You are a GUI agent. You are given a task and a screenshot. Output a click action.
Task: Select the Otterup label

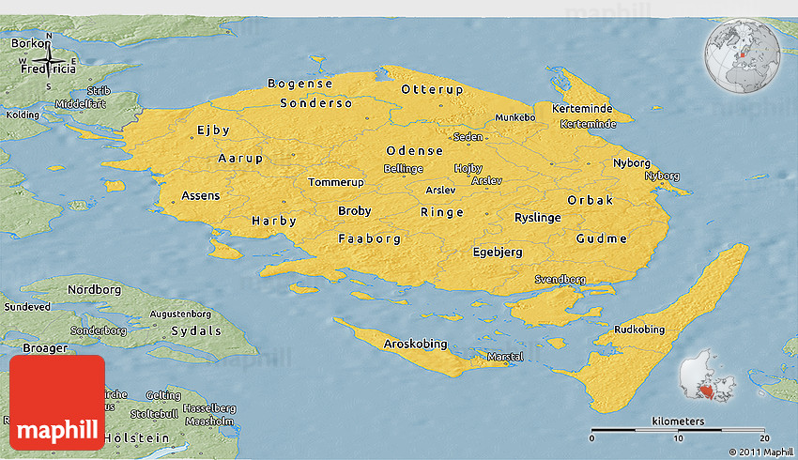[432, 89]
